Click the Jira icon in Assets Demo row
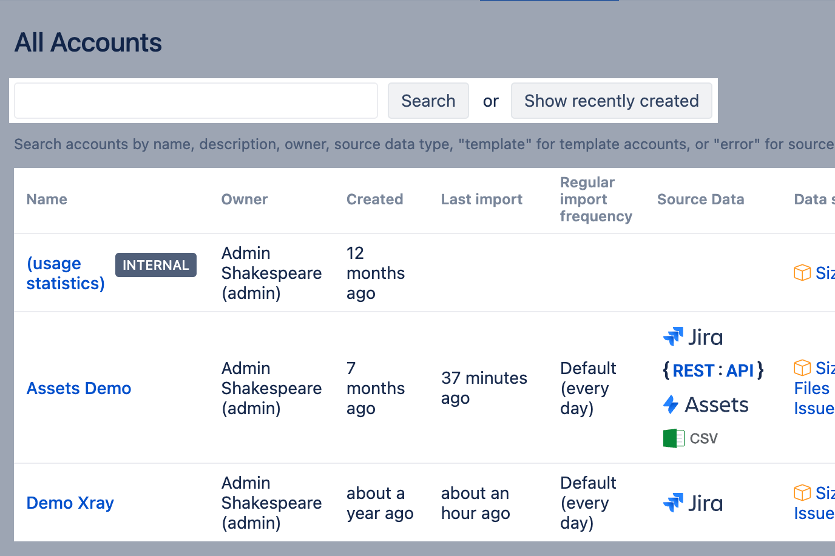 pos(692,337)
